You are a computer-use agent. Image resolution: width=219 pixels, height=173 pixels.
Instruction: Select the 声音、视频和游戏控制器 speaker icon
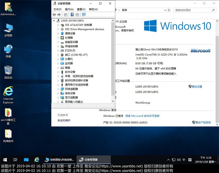[x=62, y=76]
